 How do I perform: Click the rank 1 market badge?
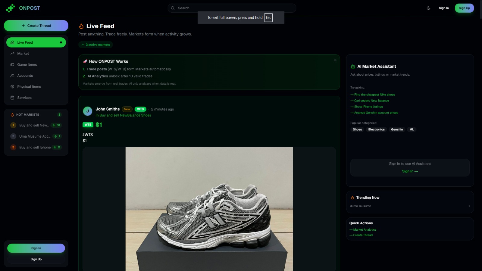click(x=13, y=125)
